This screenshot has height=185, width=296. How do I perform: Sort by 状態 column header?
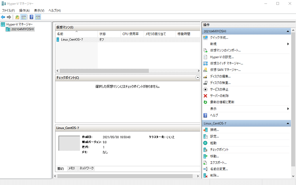click(109, 34)
